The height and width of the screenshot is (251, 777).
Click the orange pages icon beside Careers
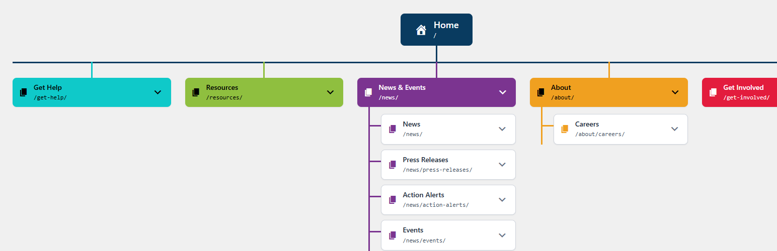pos(565,129)
